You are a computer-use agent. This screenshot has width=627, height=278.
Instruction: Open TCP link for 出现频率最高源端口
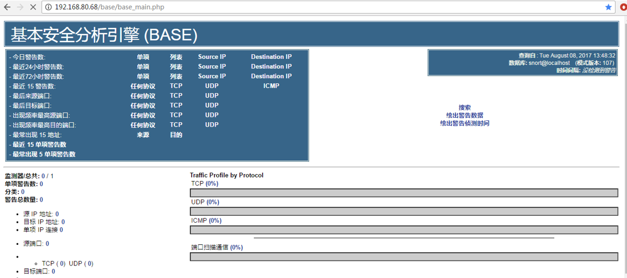coord(176,115)
